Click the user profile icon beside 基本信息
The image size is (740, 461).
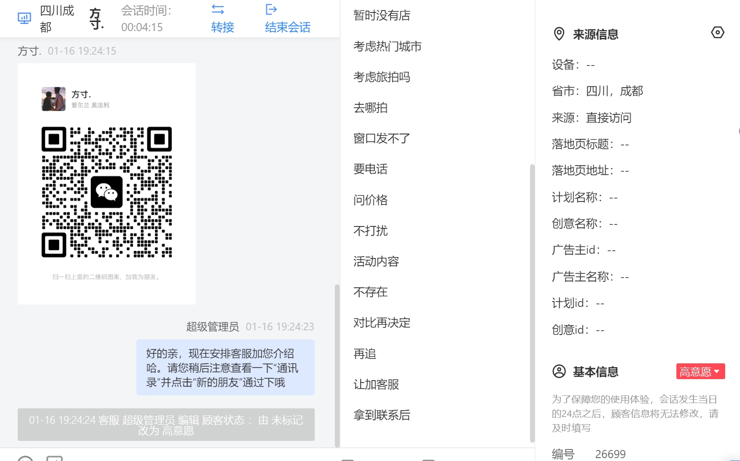pos(559,371)
